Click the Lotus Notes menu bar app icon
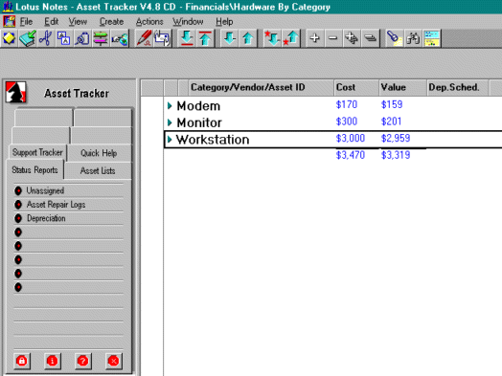Image resolution: width=502 pixels, height=376 pixels. point(9,21)
